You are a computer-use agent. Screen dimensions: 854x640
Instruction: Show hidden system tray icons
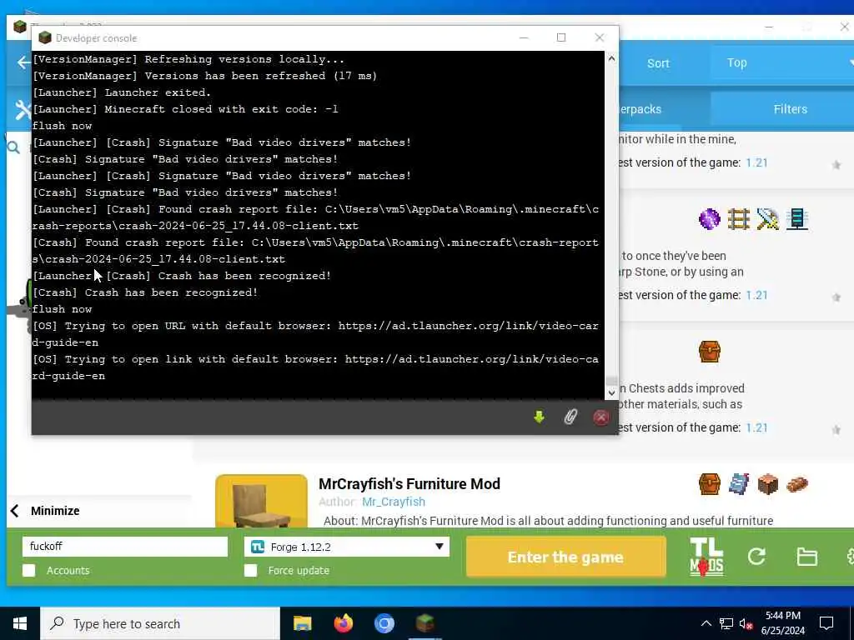pos(706,623)
